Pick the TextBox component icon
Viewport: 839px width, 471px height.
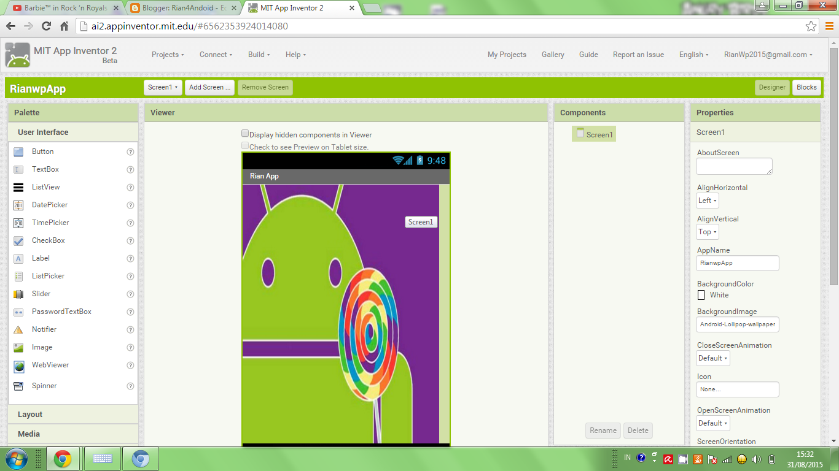[x=18, y=169]
